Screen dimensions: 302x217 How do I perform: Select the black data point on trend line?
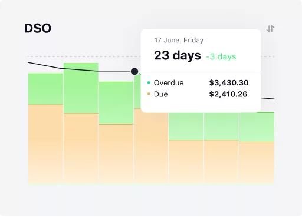(134, 71)
